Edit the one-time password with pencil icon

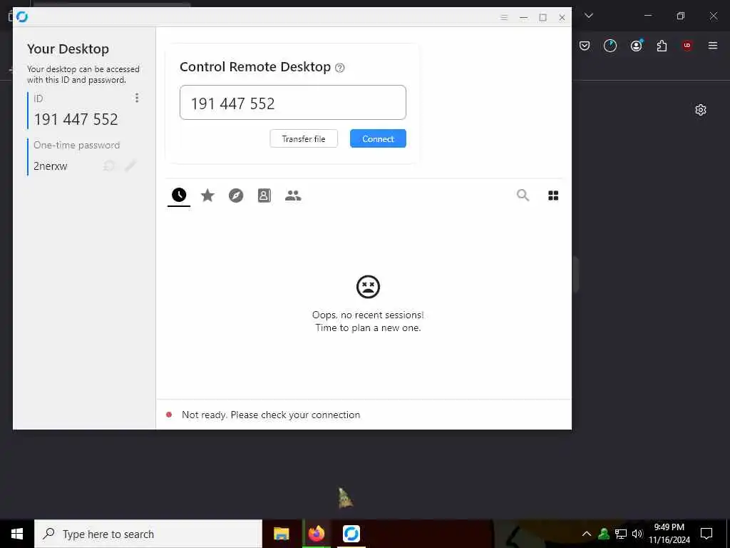pyautogui.click(x=130, y=166)
